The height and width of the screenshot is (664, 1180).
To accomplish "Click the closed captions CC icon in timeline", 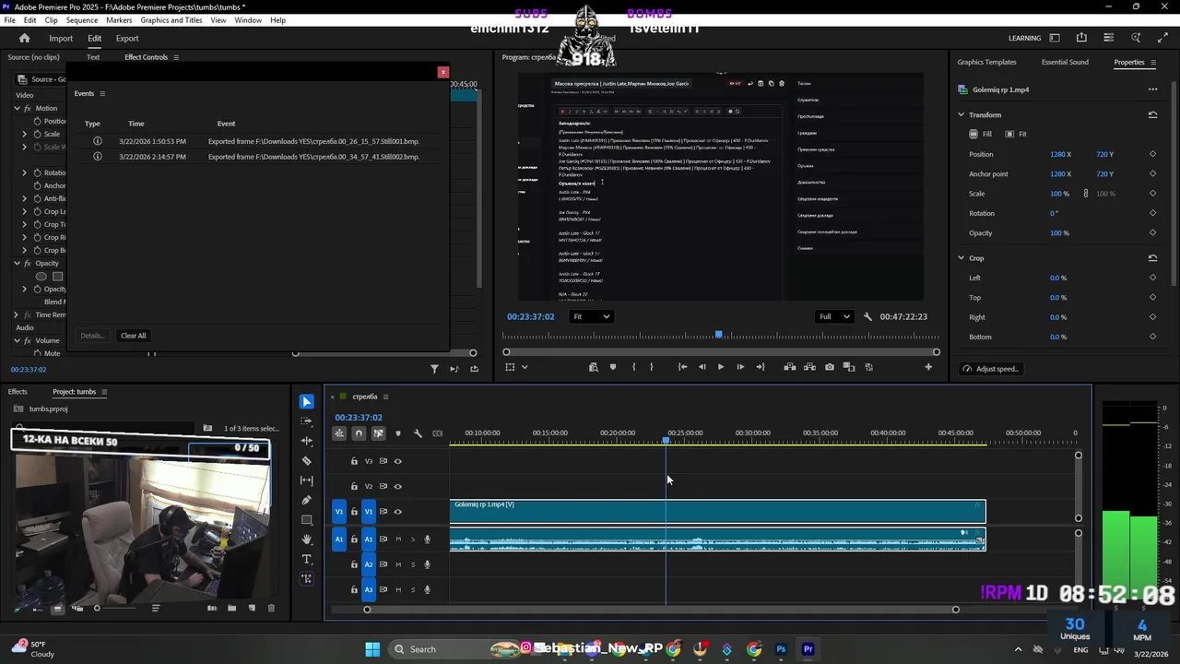I will pos(438,433).
